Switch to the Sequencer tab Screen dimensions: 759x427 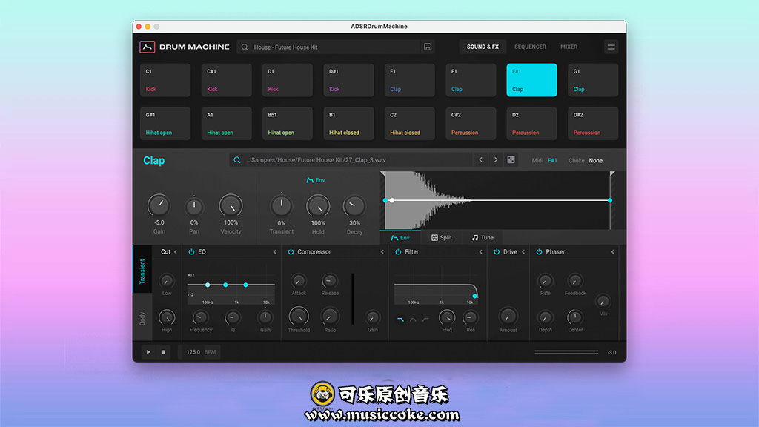pyautogui.click(x=530, y=47)
